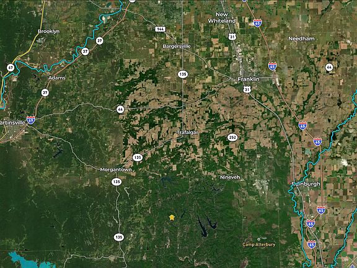The image size is (357, 268).
Task: Click the US 31 shield under New Whiteland
Action: pyautogui.click(x=232, y=37)
